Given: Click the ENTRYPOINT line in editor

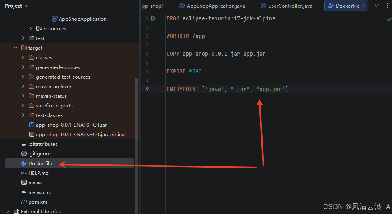Looking at the screenshot, I should tap(227, 89).
